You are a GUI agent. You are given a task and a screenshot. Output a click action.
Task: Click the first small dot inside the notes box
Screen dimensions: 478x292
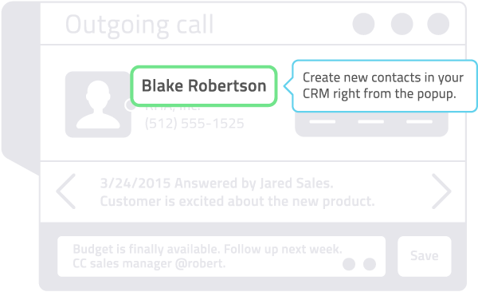[349, 264]
